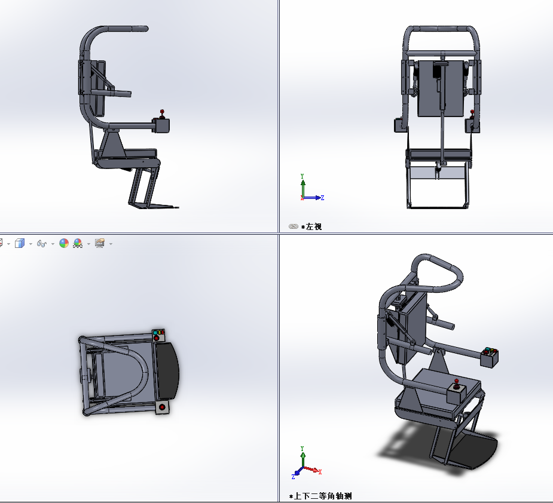Select the chair model in the 左视 viewport
The height and width of the screenshot is (503, 553).
click(x=438, y=117)
